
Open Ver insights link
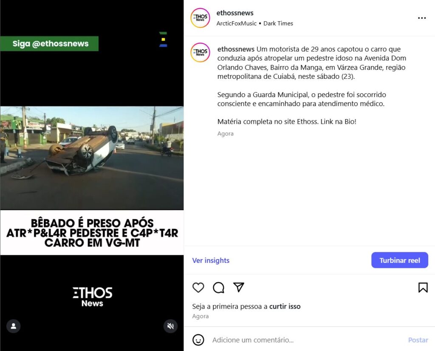coord(211,260)
